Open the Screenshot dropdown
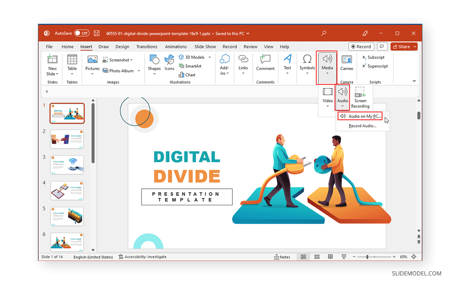The width and height of the screenshot is (460, 285). (131, 59)
